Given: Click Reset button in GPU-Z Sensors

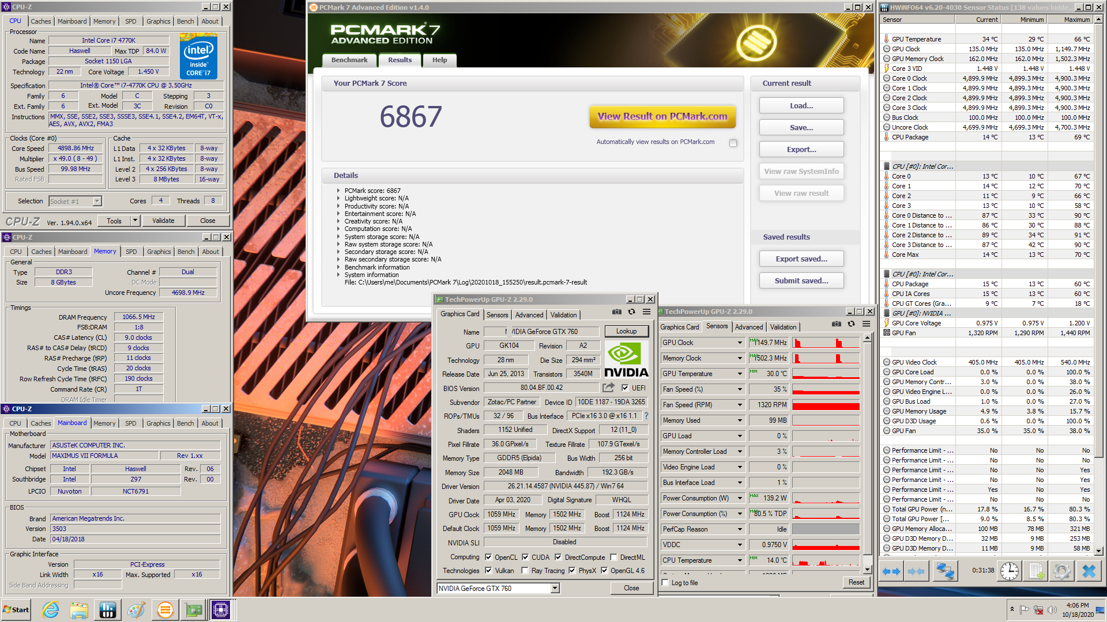Looking at the screenshot, I should click(x=856, y=582).
